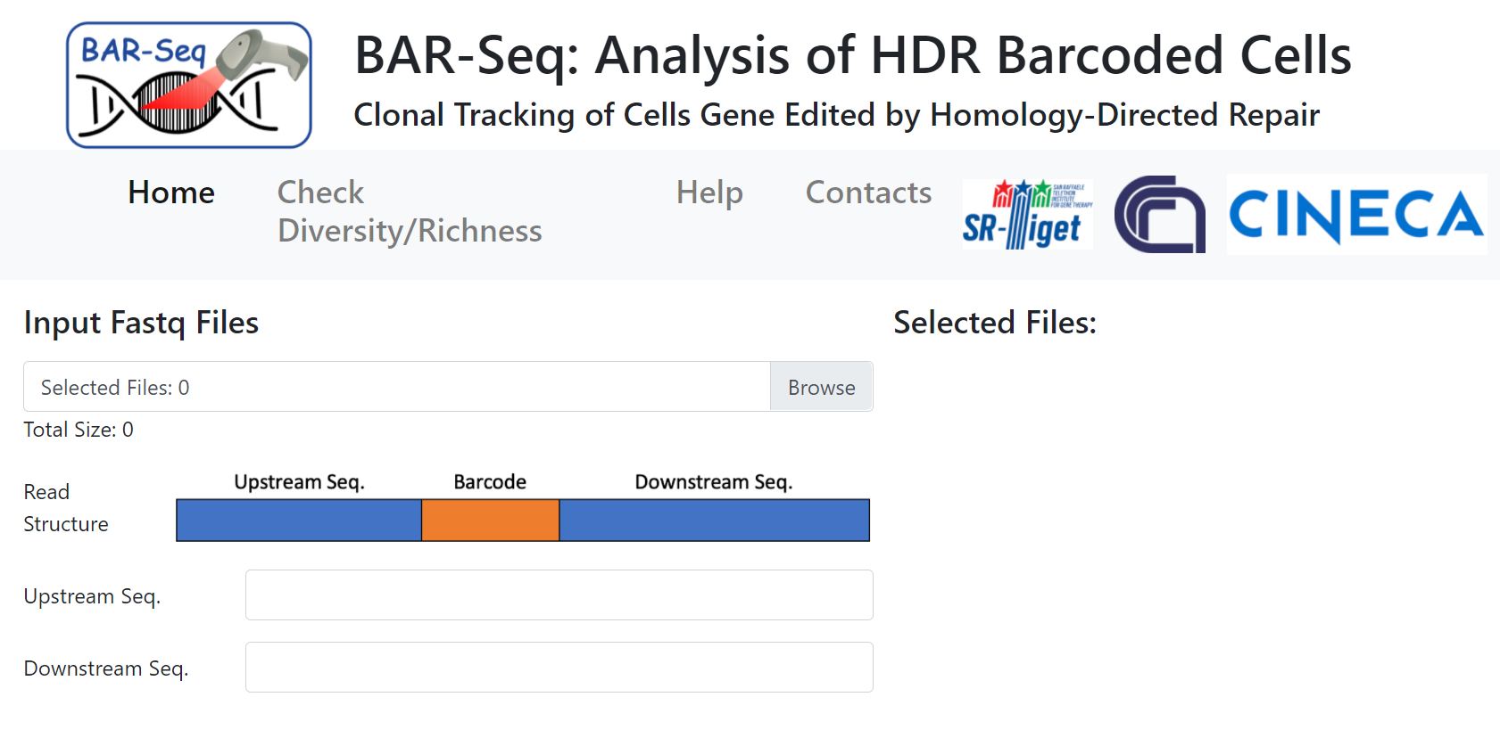Click the Selected Files: heading on right
The height and width of the screenshot is (738, 1500).
(x=994, y=323)
